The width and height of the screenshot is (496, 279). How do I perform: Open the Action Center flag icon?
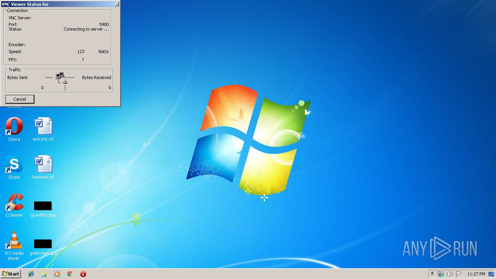click(459, 274)
